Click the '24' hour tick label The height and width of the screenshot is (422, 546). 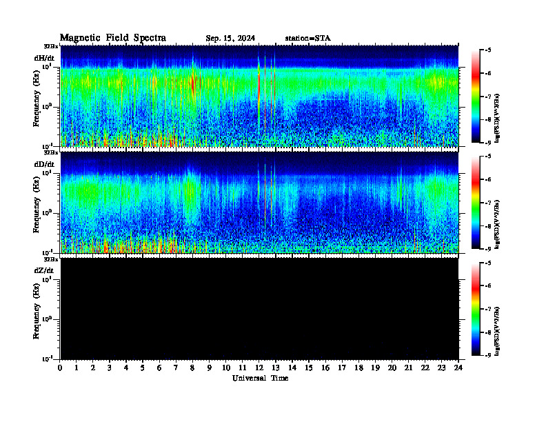point(458,368)
